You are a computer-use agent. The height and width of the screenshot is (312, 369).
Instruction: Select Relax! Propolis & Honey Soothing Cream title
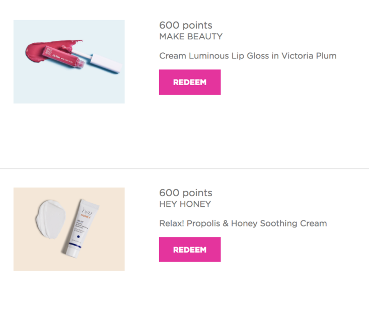[x=243, y=223]
